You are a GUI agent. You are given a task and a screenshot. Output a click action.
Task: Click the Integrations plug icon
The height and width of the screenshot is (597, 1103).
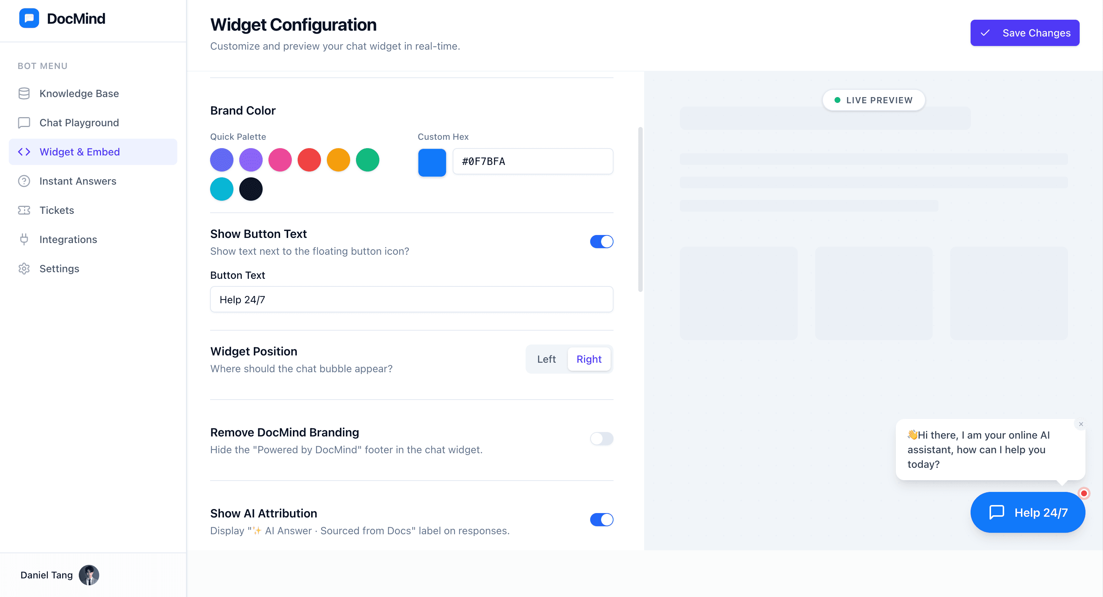tap(24, 239)
